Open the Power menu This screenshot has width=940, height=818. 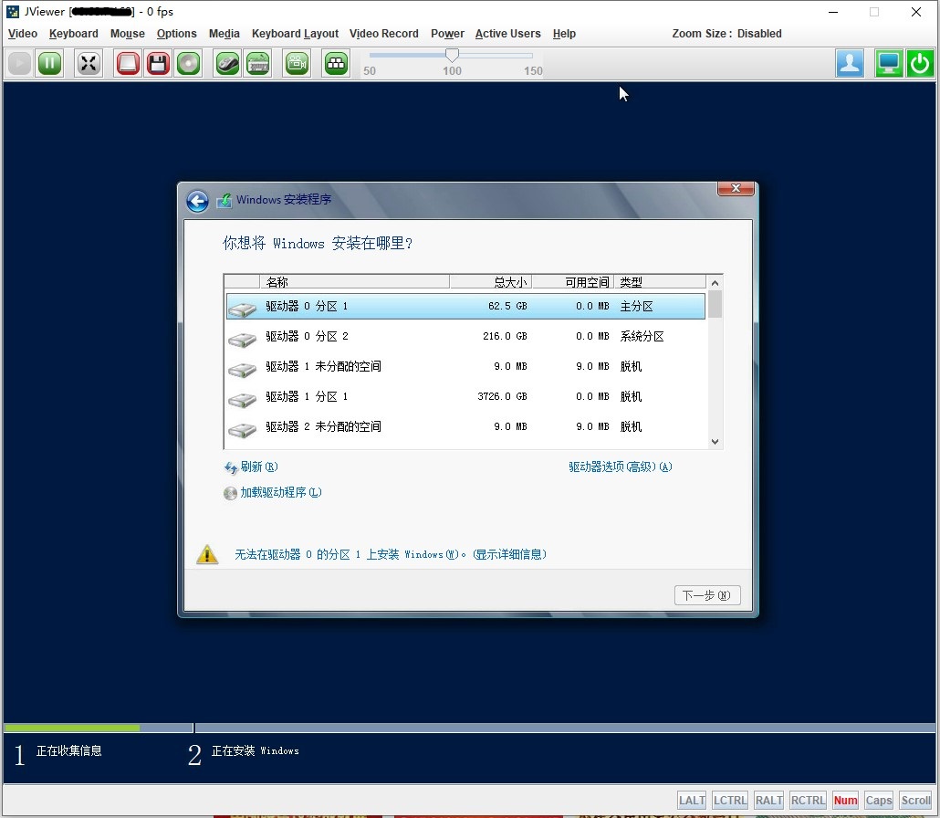point(447,34)
